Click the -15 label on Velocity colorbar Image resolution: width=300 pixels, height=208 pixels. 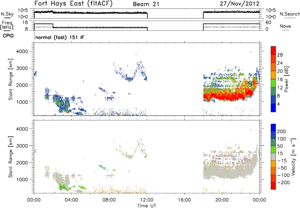282,161
